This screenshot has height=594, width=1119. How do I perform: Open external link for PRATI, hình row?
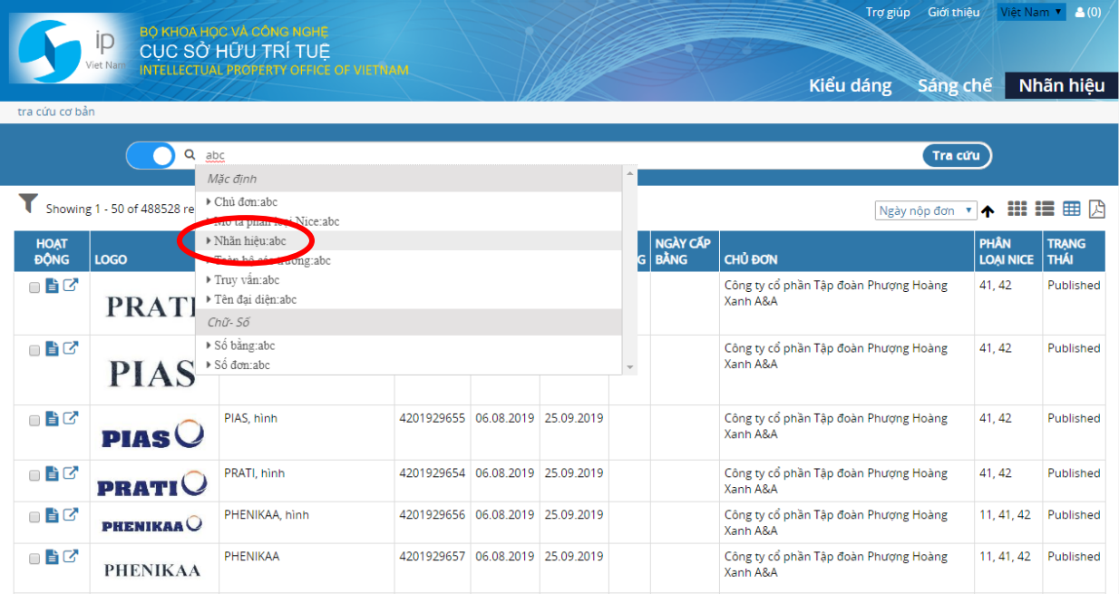pos(70,473)
